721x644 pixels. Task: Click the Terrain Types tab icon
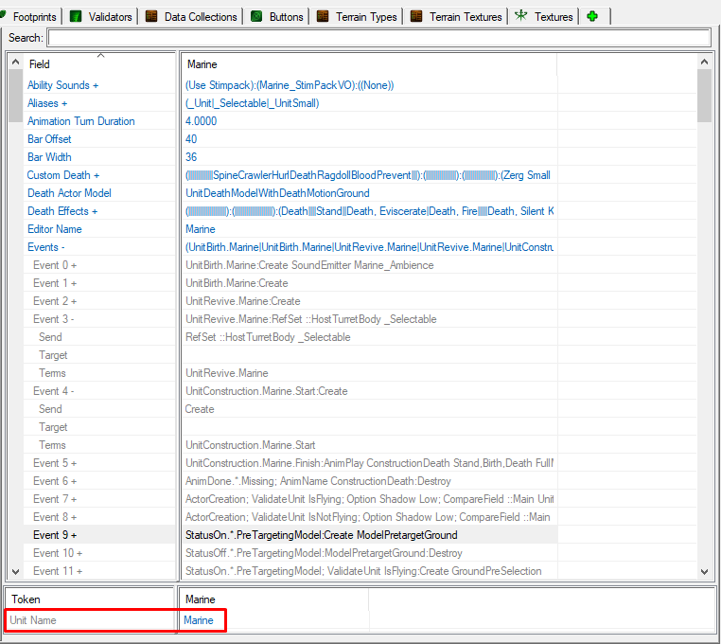tap(323, 16)
